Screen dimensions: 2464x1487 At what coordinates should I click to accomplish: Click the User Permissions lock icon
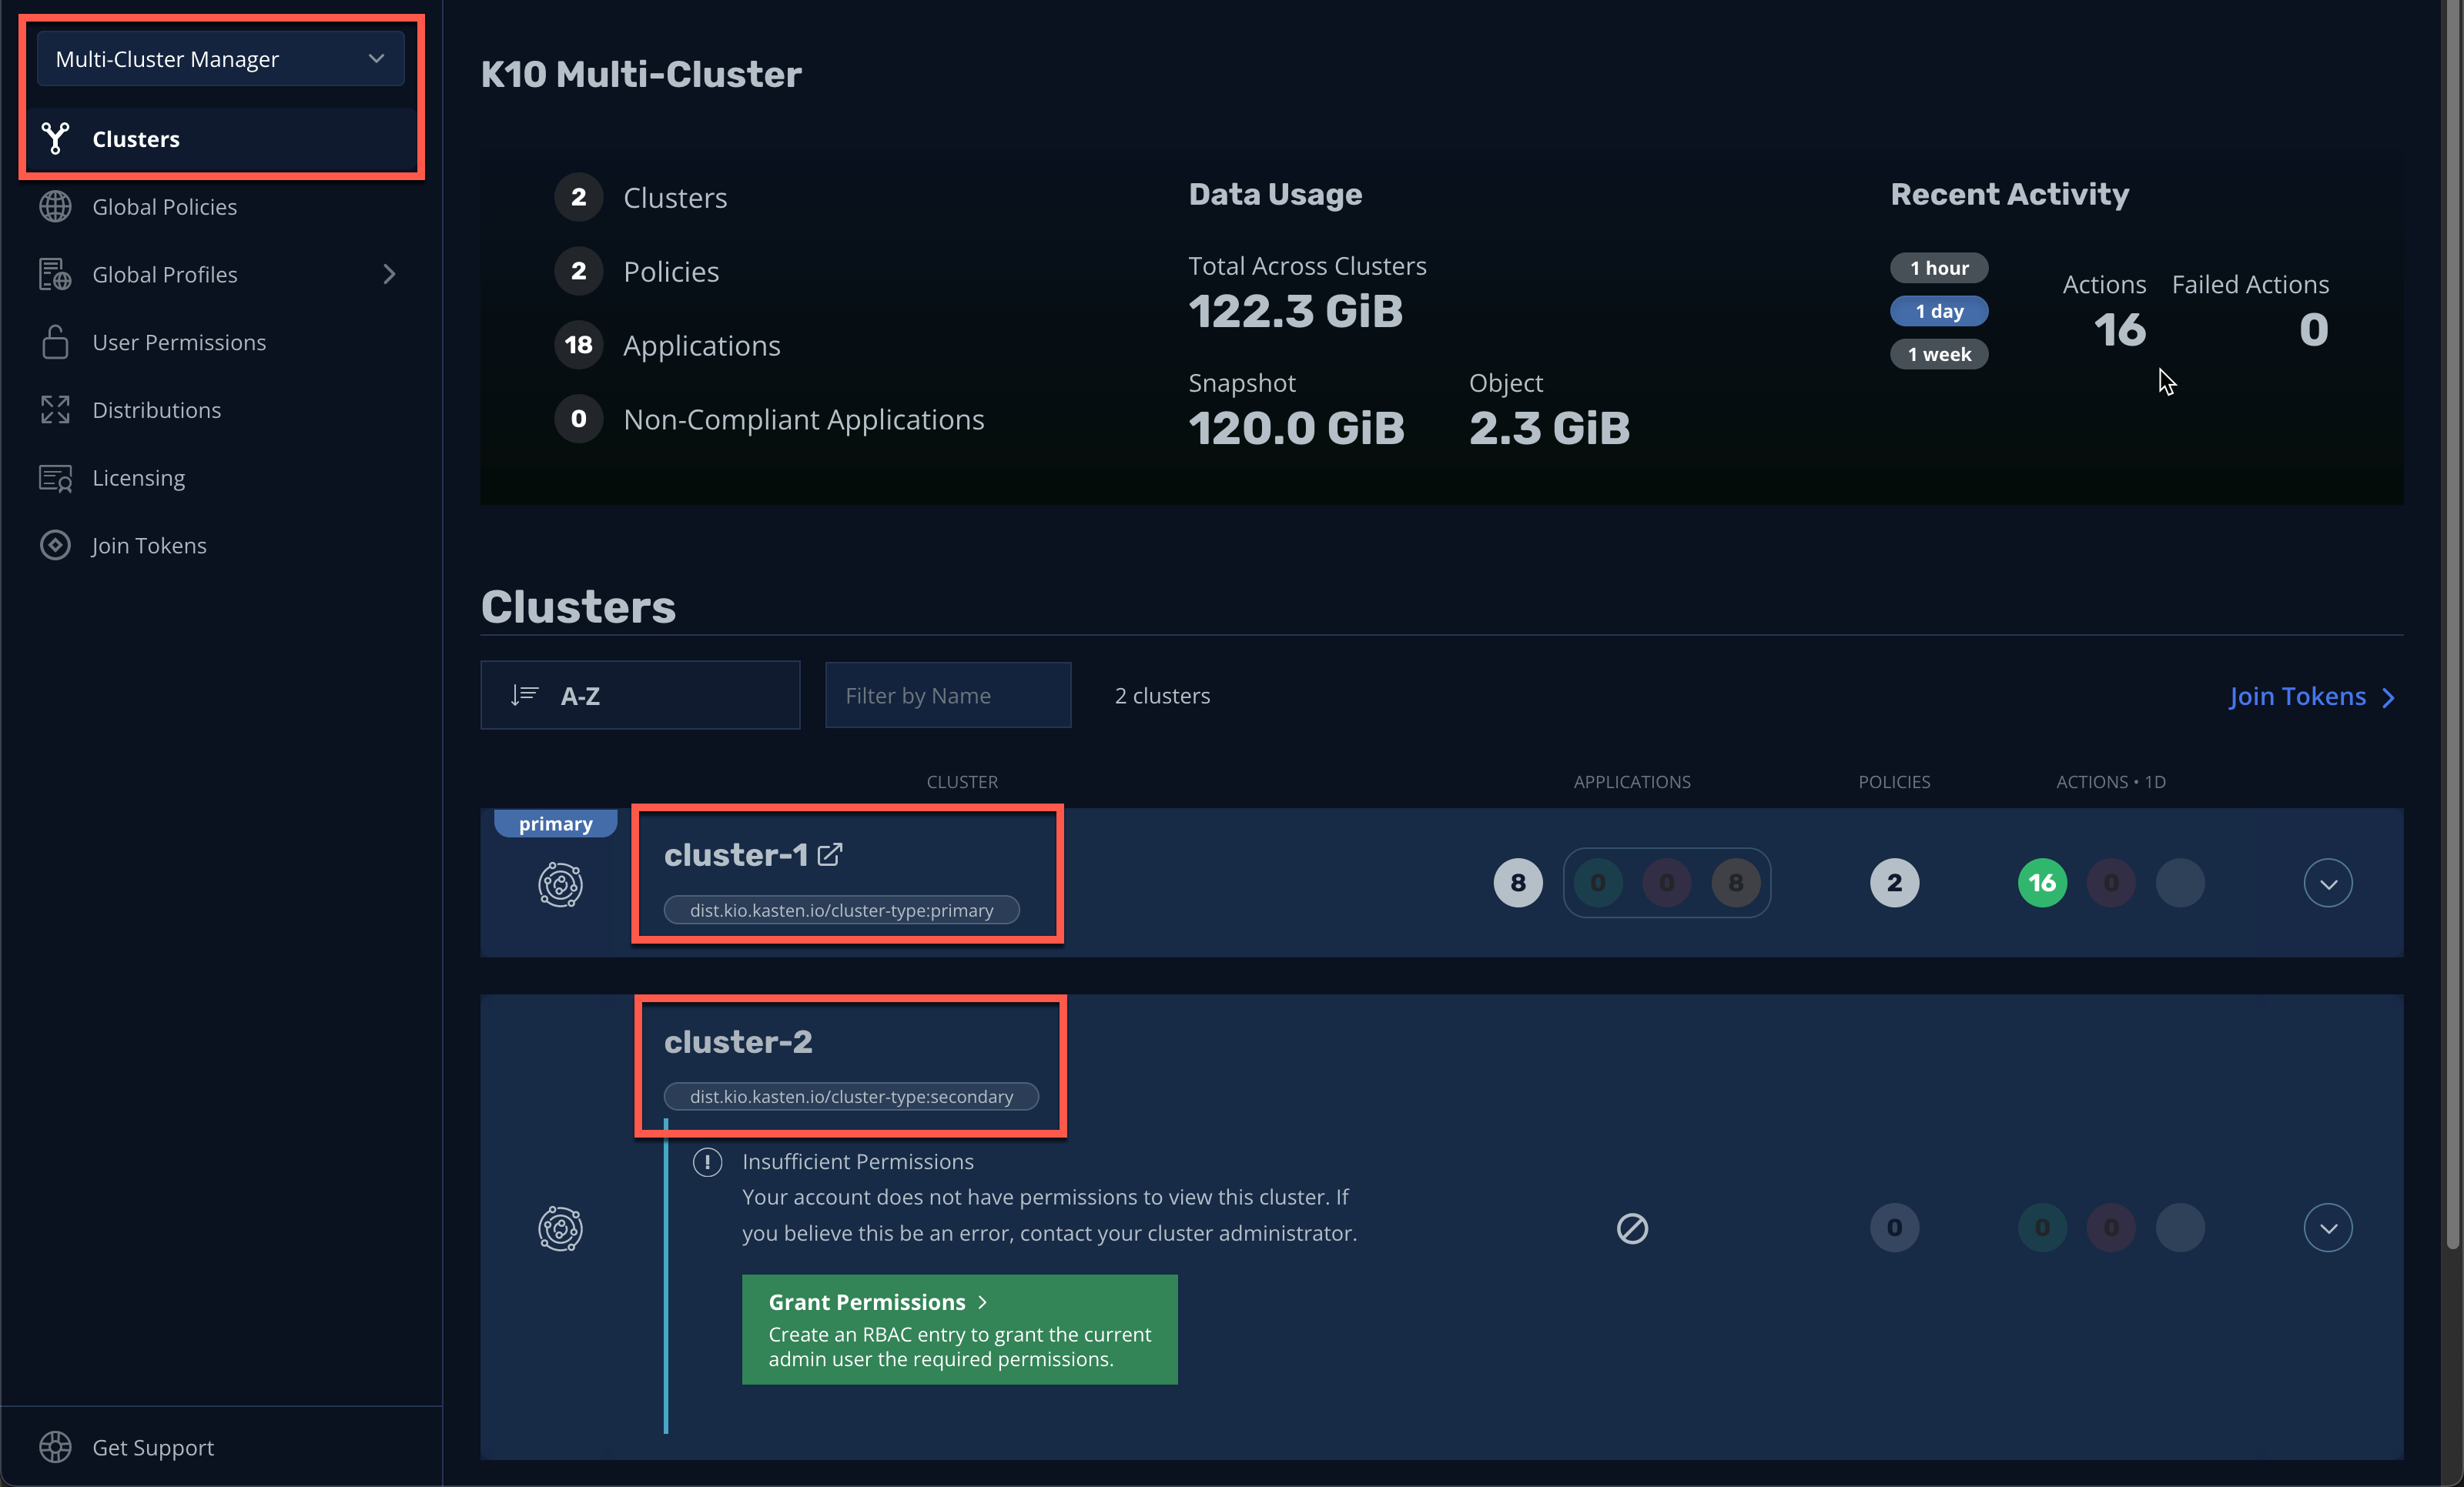(55, 343)
